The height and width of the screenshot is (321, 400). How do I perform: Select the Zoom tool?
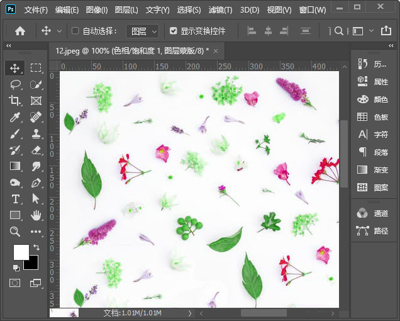click(15, 232)
